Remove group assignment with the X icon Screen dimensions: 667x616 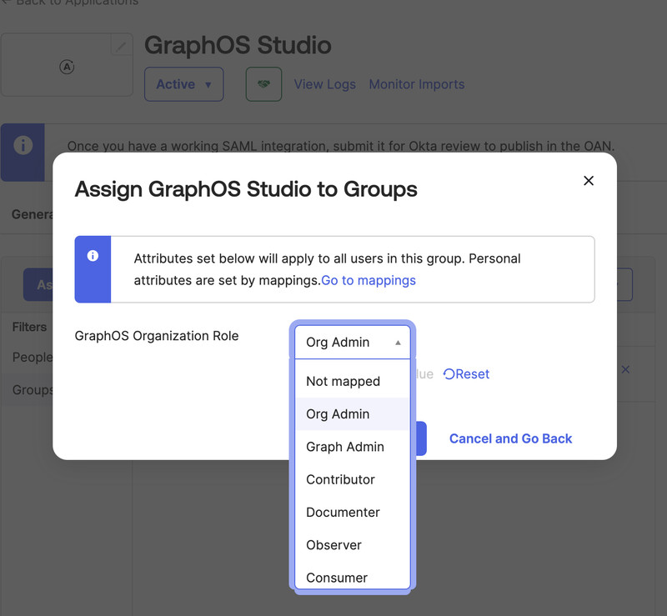point(625,369)
